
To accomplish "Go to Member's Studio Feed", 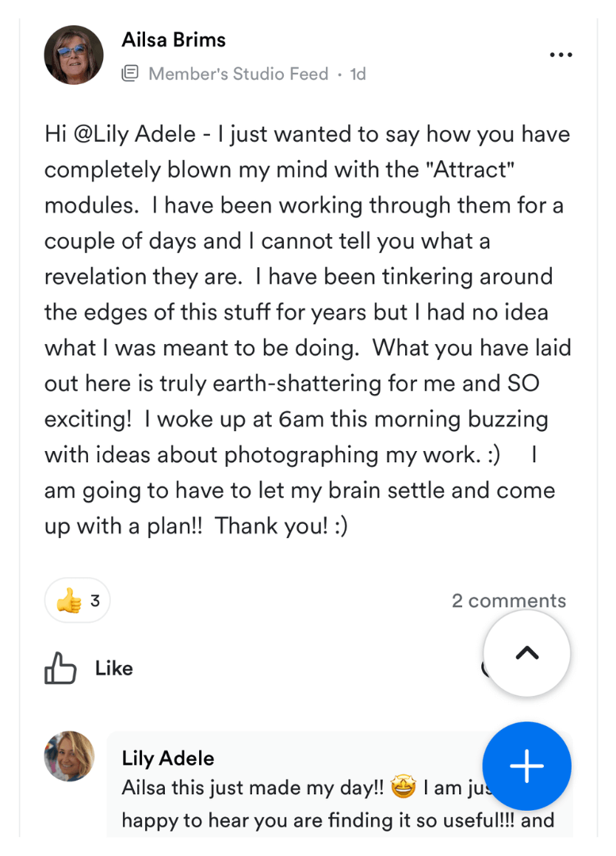I will [x=238, y=75].
